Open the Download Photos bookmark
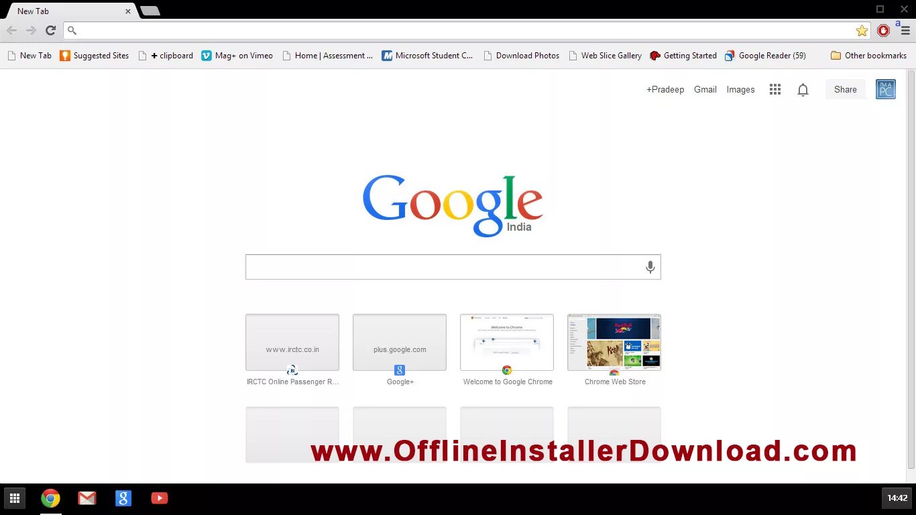The image size is (916, 515). pos(521,56)
